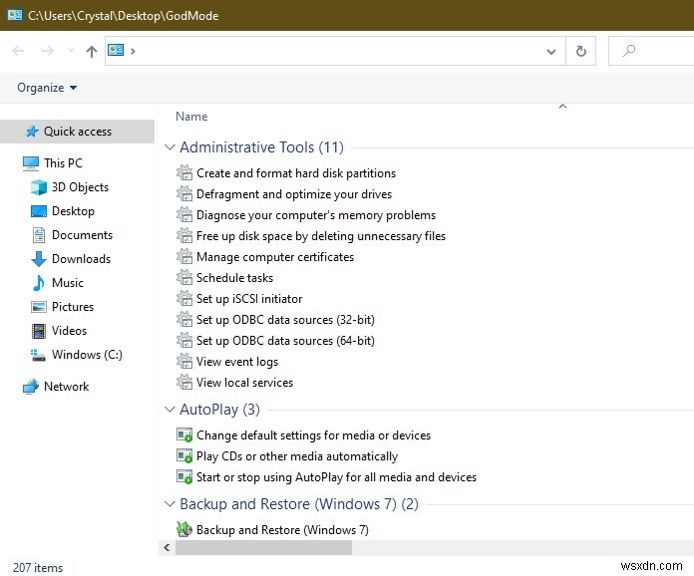Open the recent locations dropdown arrow
Image resolution: width=694 pixels, height=576 pixels.
tap(71, 51)
